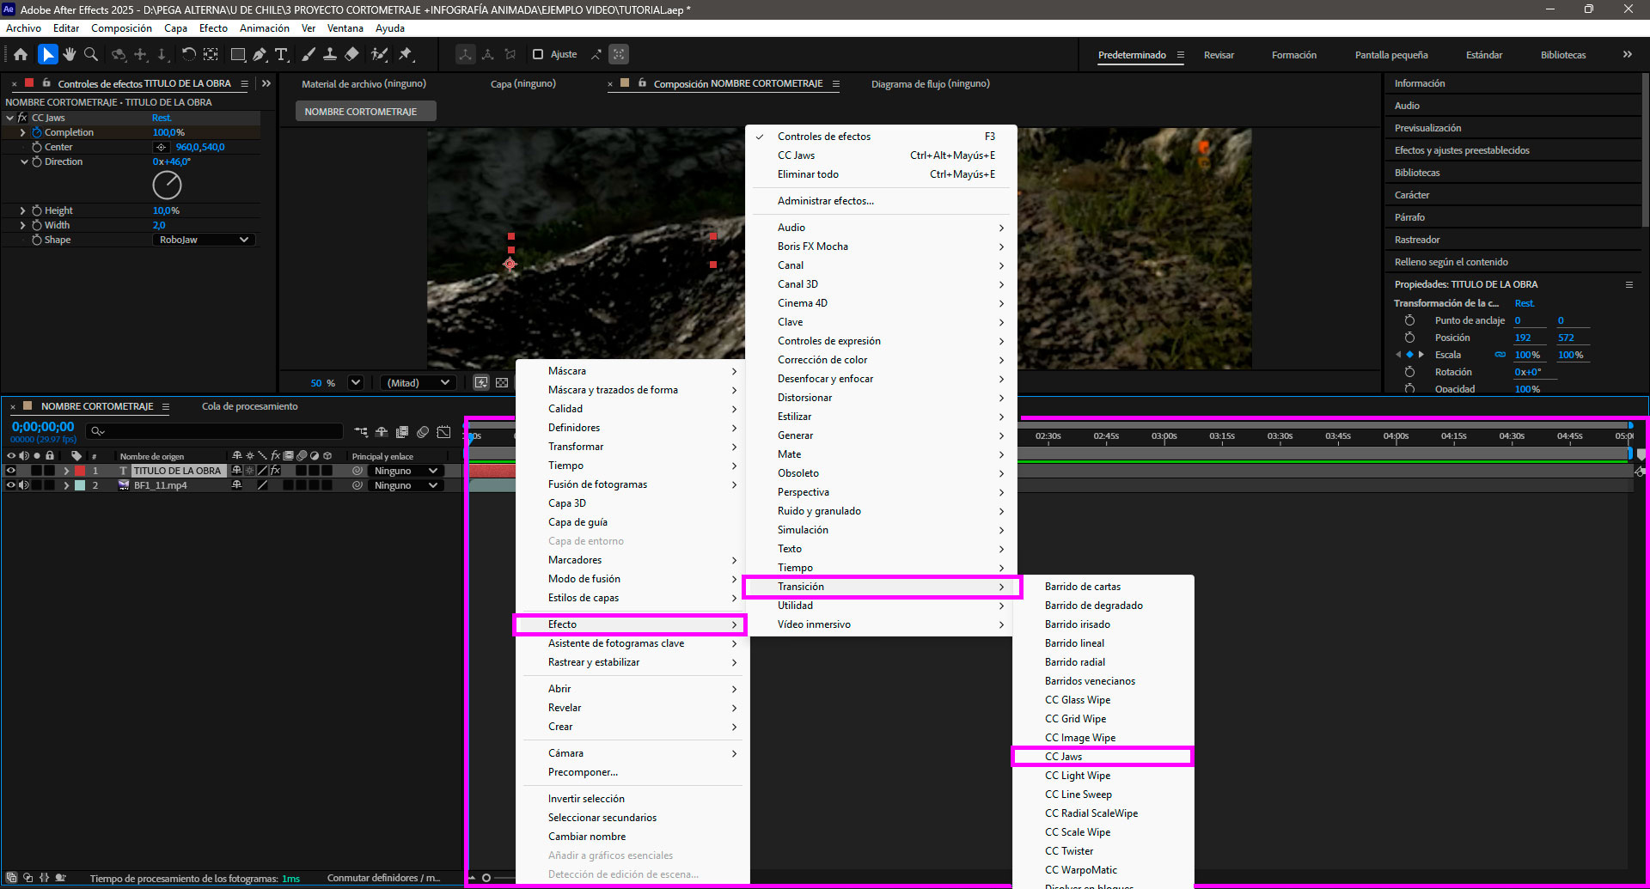The width and height of the screenshot is (1650, 889).
Task: Click the shy layers icon in timeline header
Action: coord(382,432)
